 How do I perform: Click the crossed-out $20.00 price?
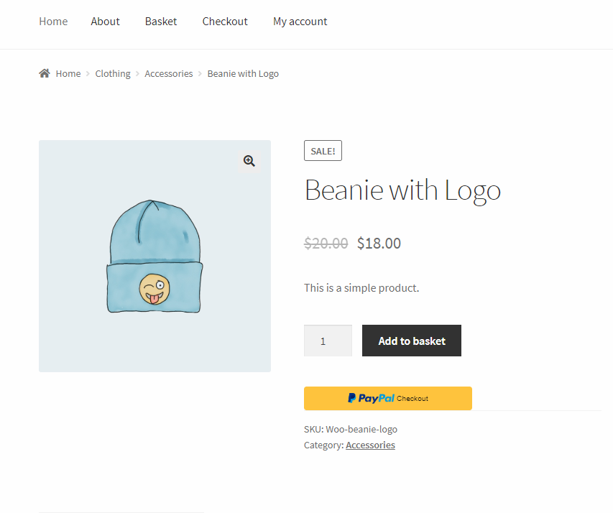click(x=326, y=243)
